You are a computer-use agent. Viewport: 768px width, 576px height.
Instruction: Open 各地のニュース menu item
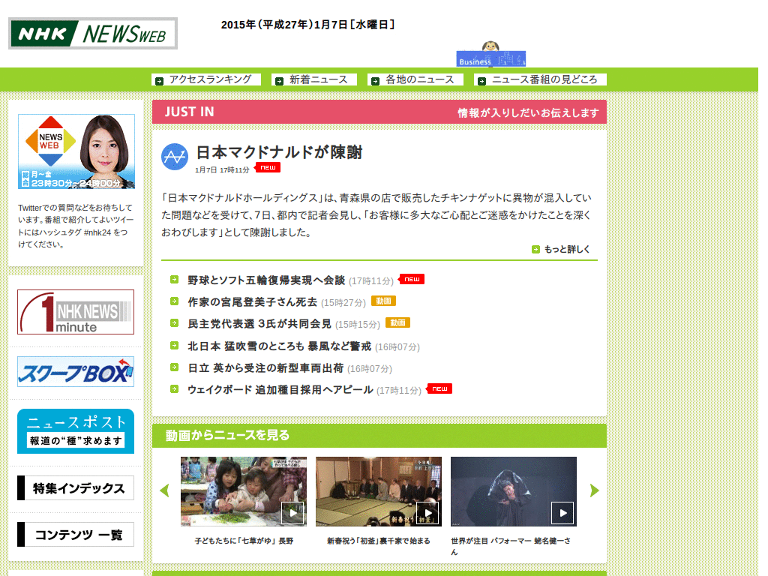coord(415,79)
